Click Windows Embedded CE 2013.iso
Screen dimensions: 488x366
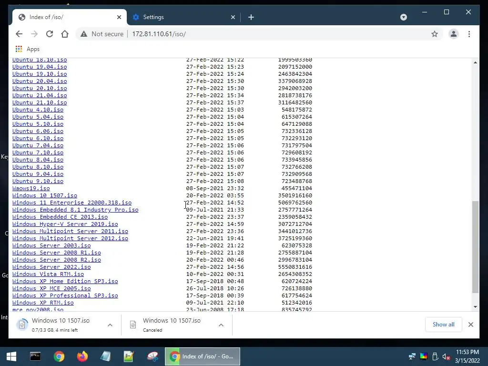pyautogui.click(x=60, y=217)
